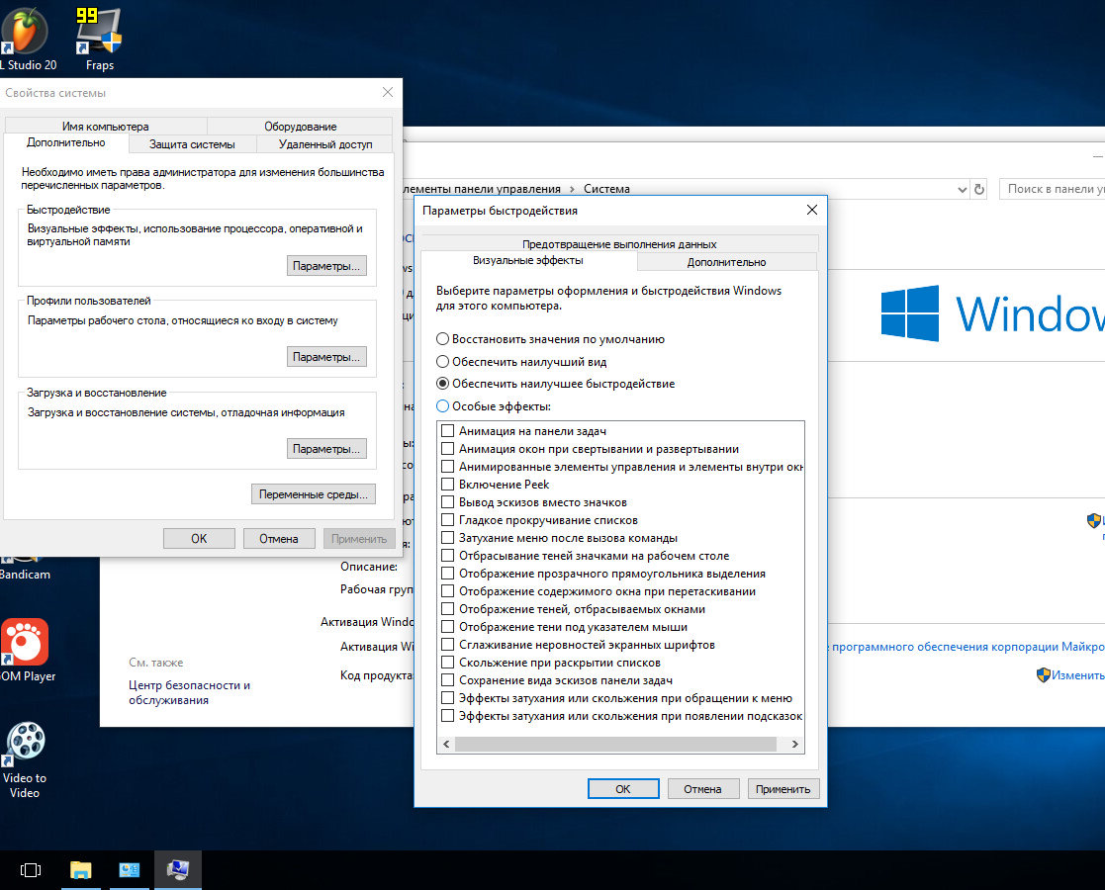The width and height of the screenshot is (1105, 890).
Task: Check Отображение прозрачного прямоугольника выделения
Action: point(447,574)
